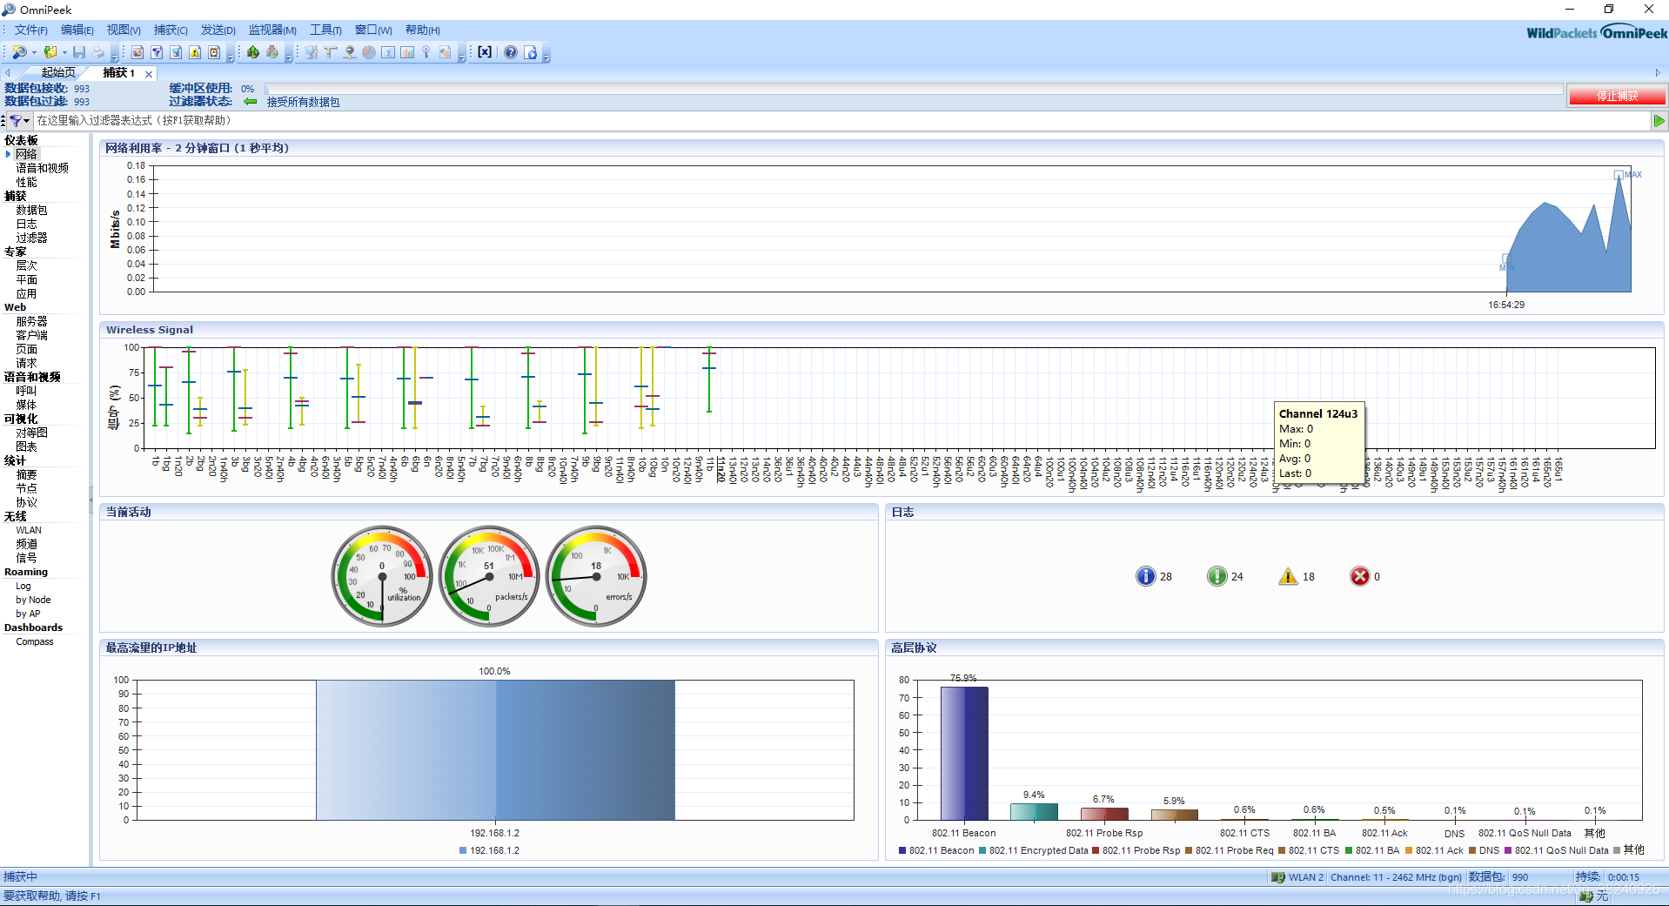Click the green up-arrow toolbar icon
Screen dimensions: 1669x906
253,52
